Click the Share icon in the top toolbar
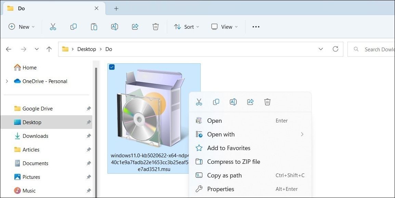Image resolution: width=395 pixels, height=198 pixels. point(135,27)
